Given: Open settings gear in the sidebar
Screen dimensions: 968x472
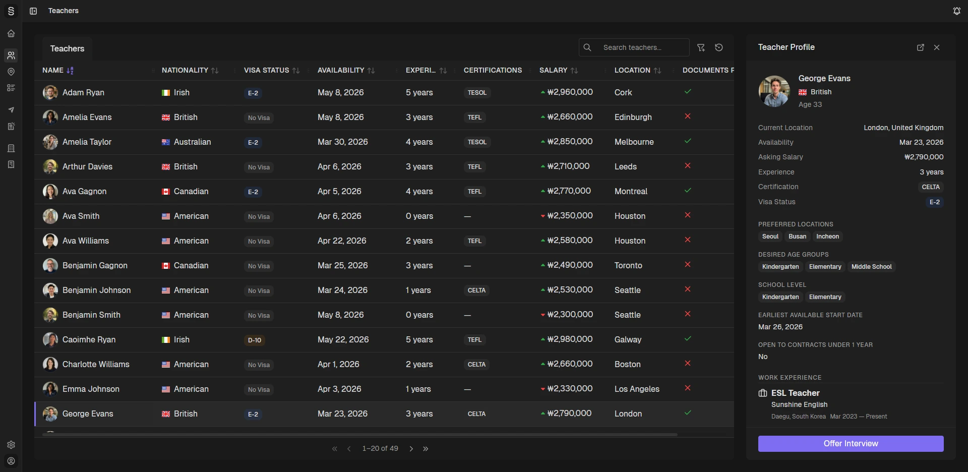Looking at the screenshot, I should point(11,445).
